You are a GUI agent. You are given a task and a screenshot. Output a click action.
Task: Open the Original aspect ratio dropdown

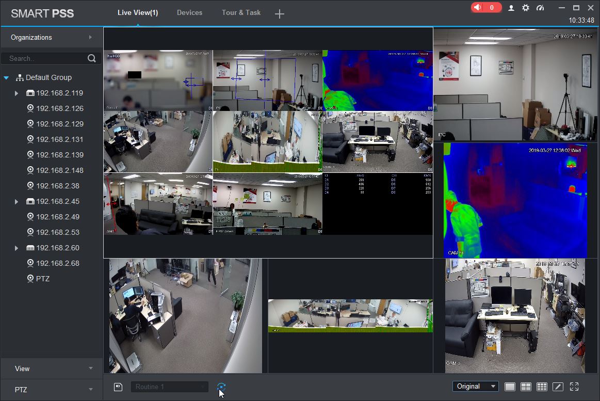(x=475, y=387)
